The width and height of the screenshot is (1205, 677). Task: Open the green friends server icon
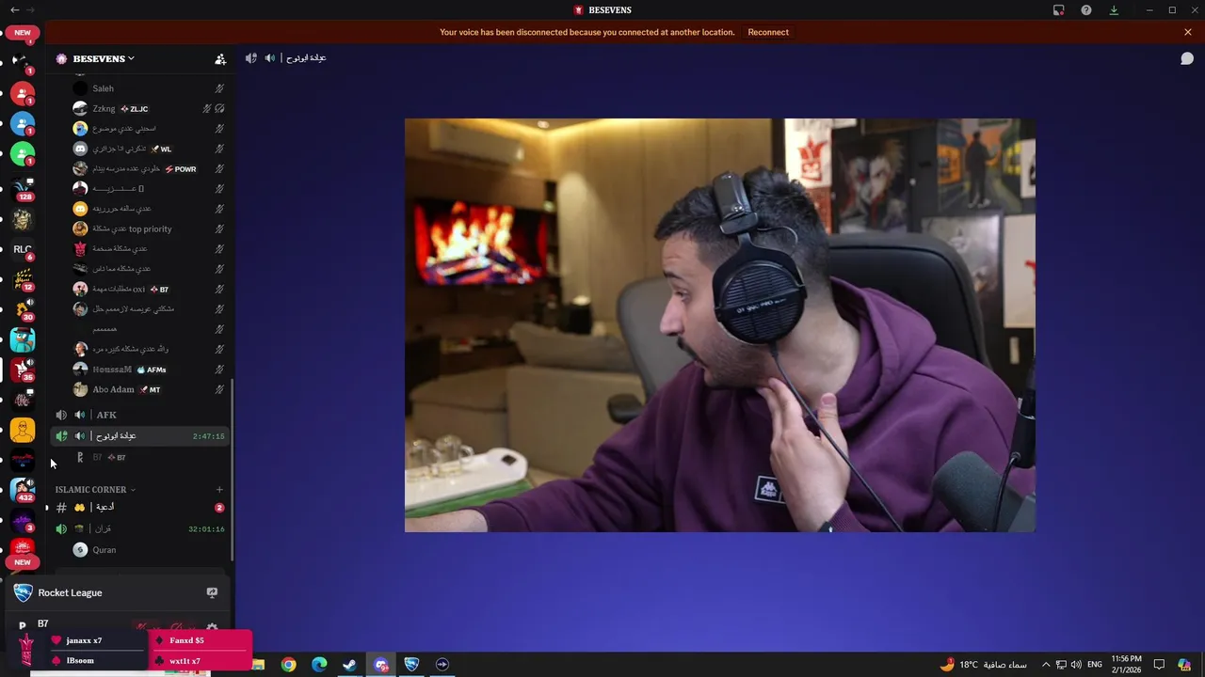click(x=23, y=153)
